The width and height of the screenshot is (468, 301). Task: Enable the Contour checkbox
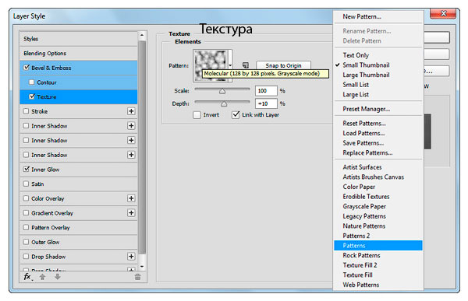pyautogui.click(x=32, y=82)
